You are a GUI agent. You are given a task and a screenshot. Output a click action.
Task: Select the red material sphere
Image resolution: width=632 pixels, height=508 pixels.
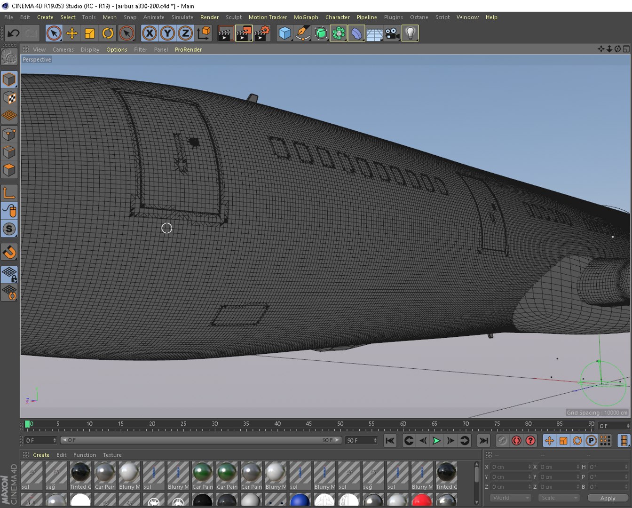(x=422, y=500)
